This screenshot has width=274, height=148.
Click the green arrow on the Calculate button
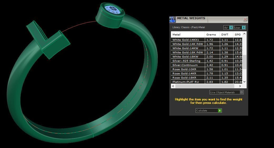(x=220, y=110)
